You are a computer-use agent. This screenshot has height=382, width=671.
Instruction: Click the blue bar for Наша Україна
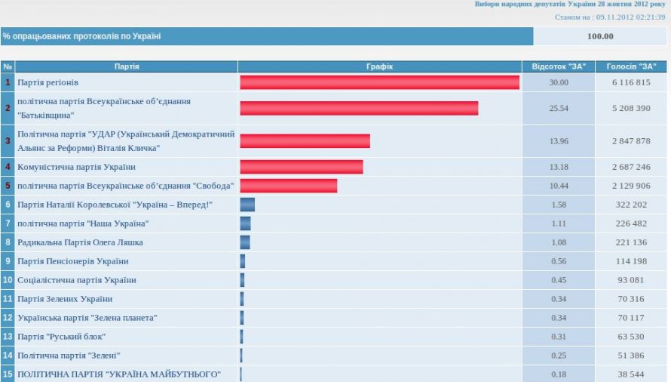[x=245, y=223]
